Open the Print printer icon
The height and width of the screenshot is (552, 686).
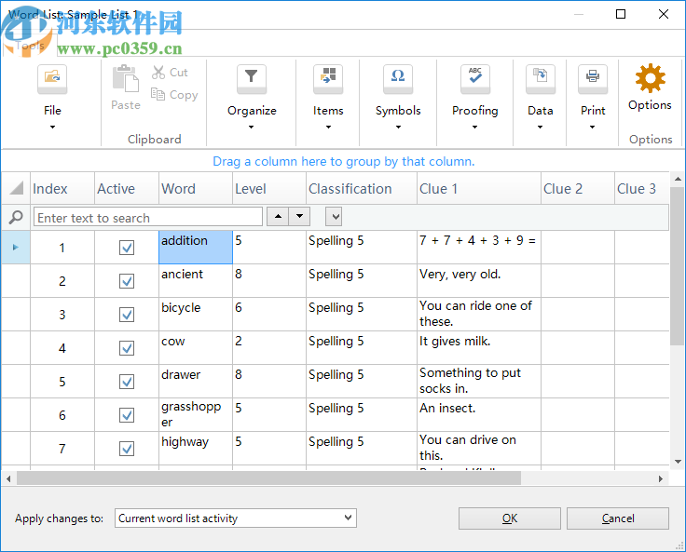(593, 79)
